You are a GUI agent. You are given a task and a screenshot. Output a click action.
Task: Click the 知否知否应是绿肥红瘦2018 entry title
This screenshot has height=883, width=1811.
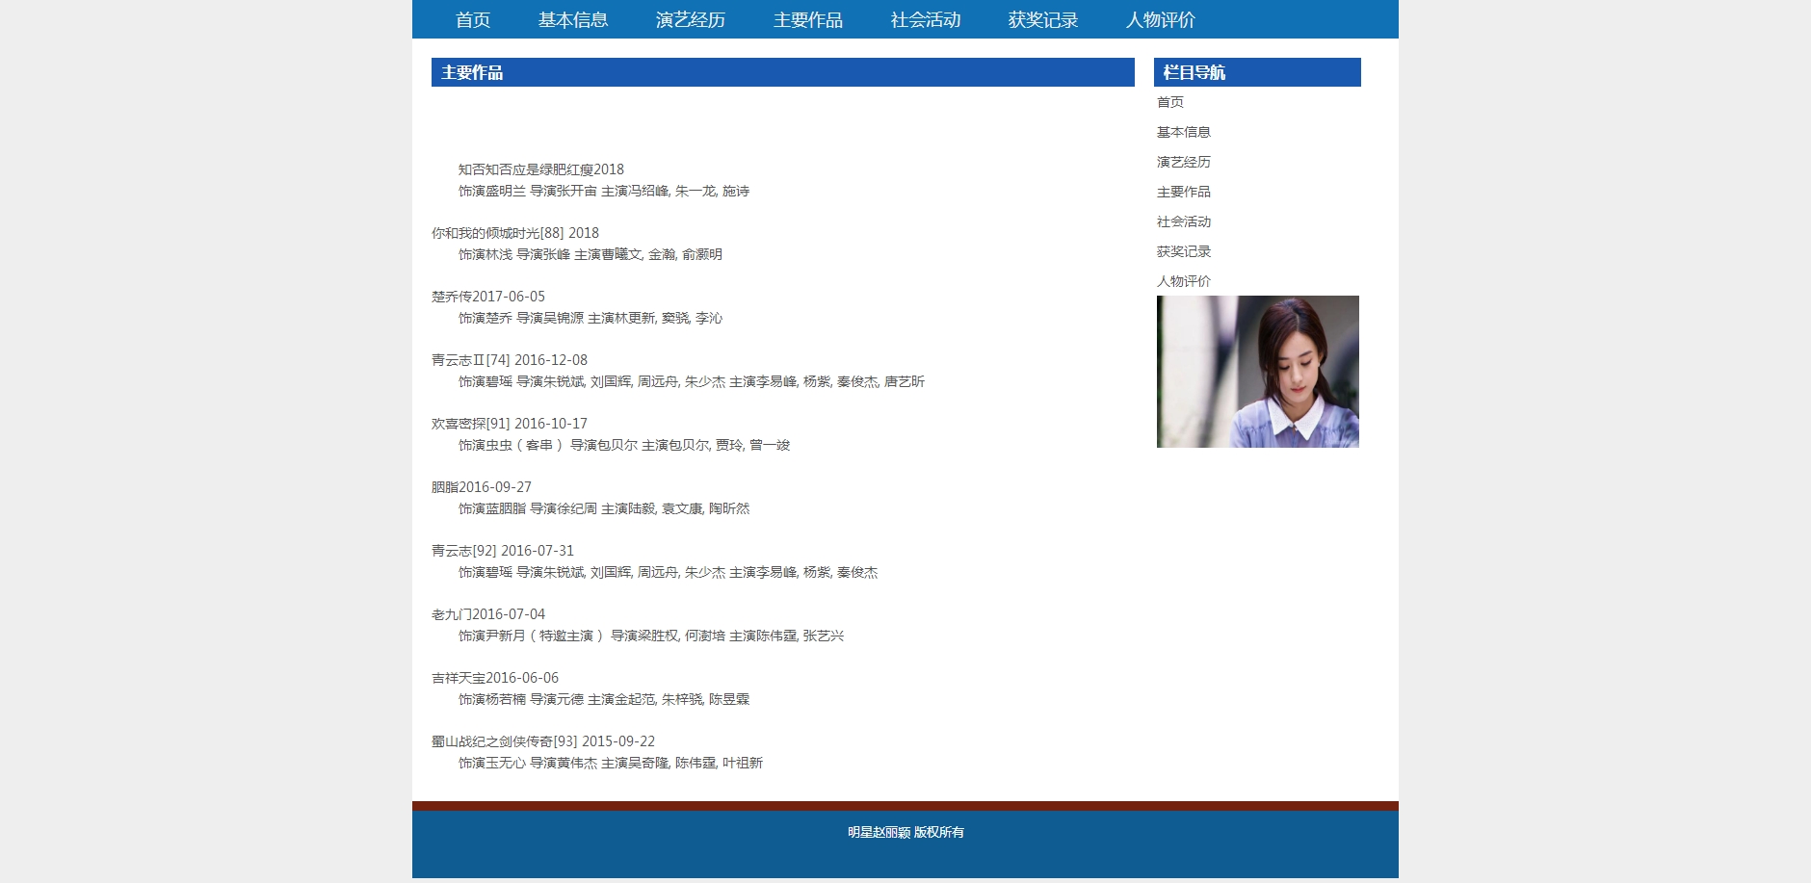coord(540,169)
